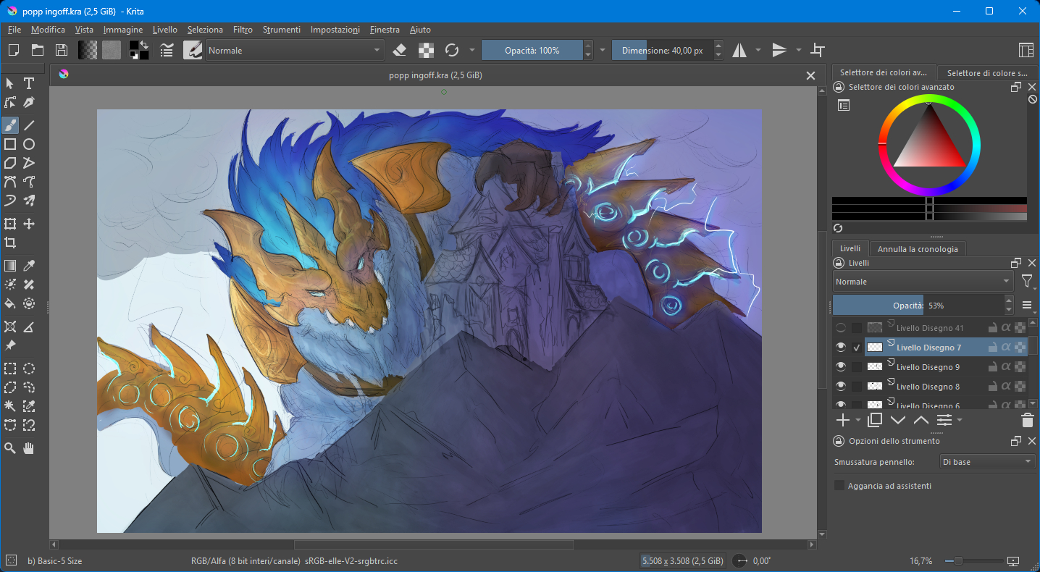Switch to the Annulla la cronologia tab
This screenshot has width=1040, height=572.
tap(918, 249)
